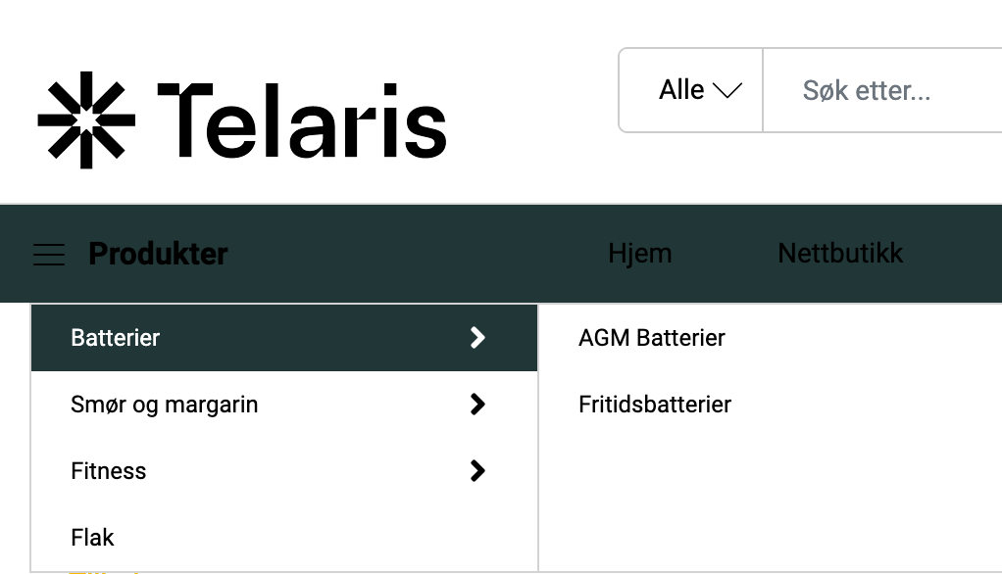This screenshot has height=574, width=1002.
Task: Click the Alle label in search bar
Action: click(681, 90)
